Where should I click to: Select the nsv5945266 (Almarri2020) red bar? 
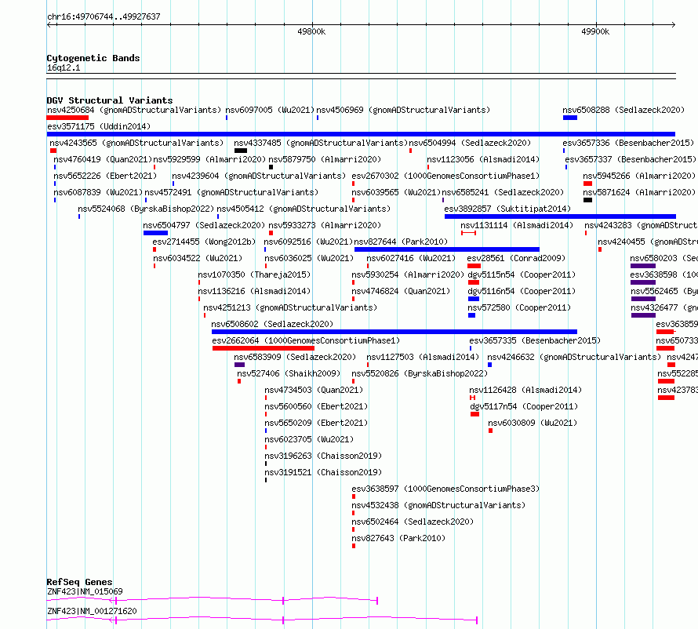point(587,184)
